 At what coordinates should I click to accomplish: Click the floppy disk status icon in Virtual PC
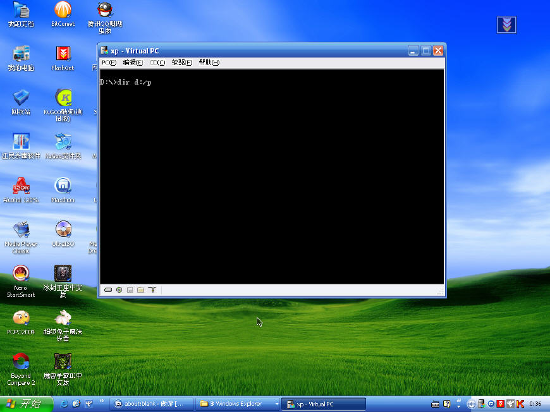click(130, 290)
